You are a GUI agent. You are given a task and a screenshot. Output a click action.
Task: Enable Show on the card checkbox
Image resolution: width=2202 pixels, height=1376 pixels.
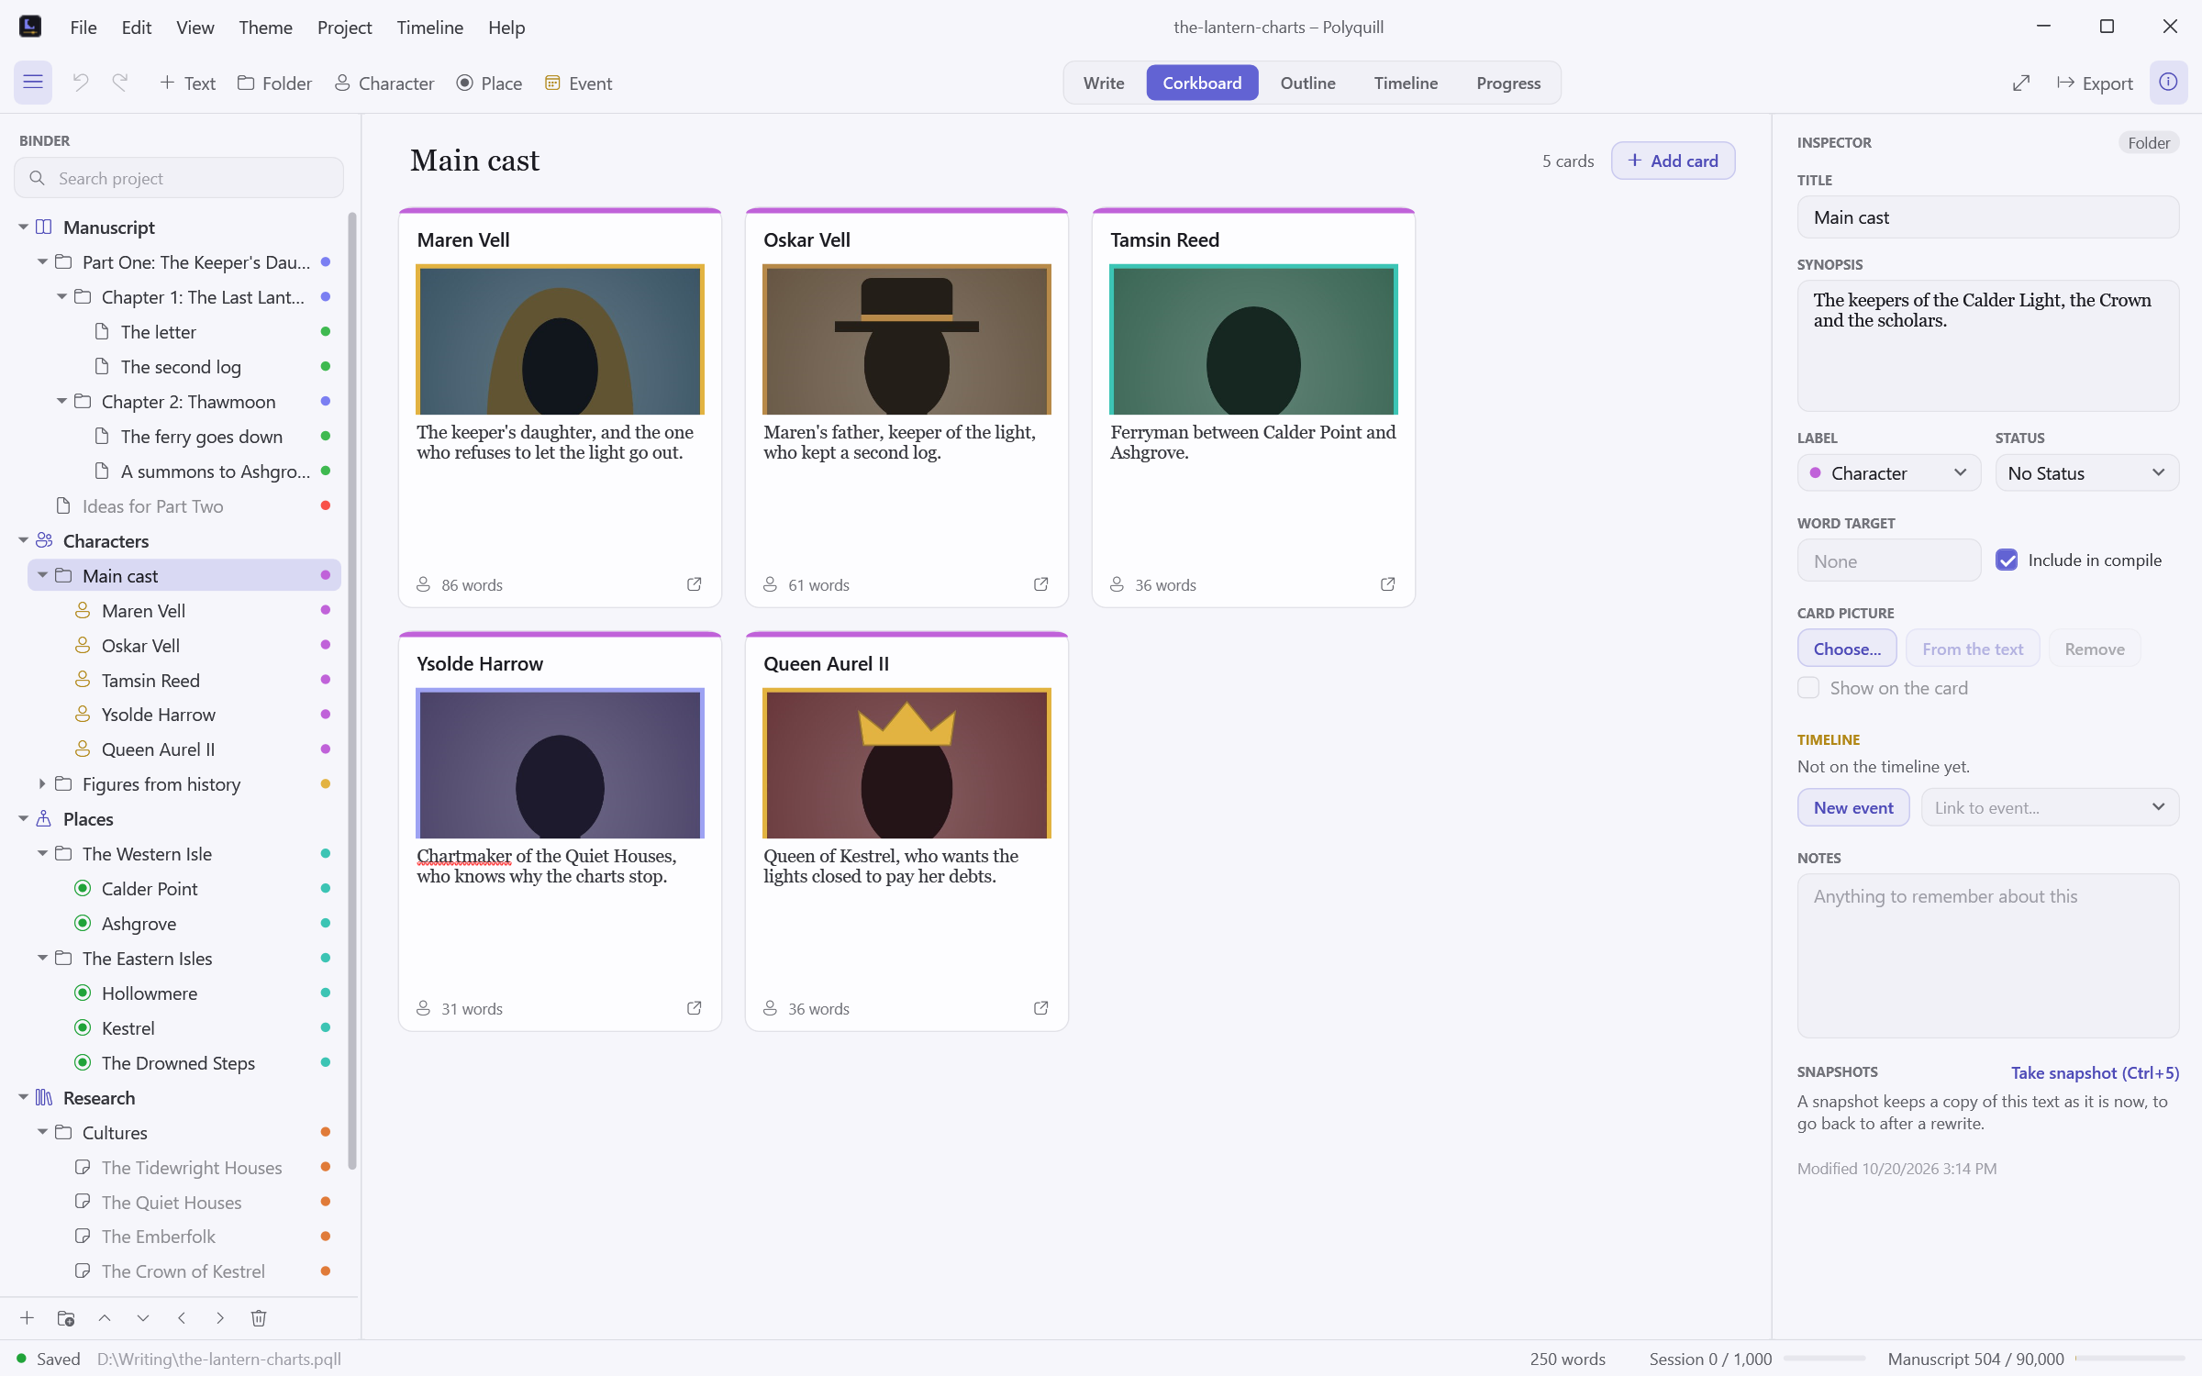tap(1808, 688)
